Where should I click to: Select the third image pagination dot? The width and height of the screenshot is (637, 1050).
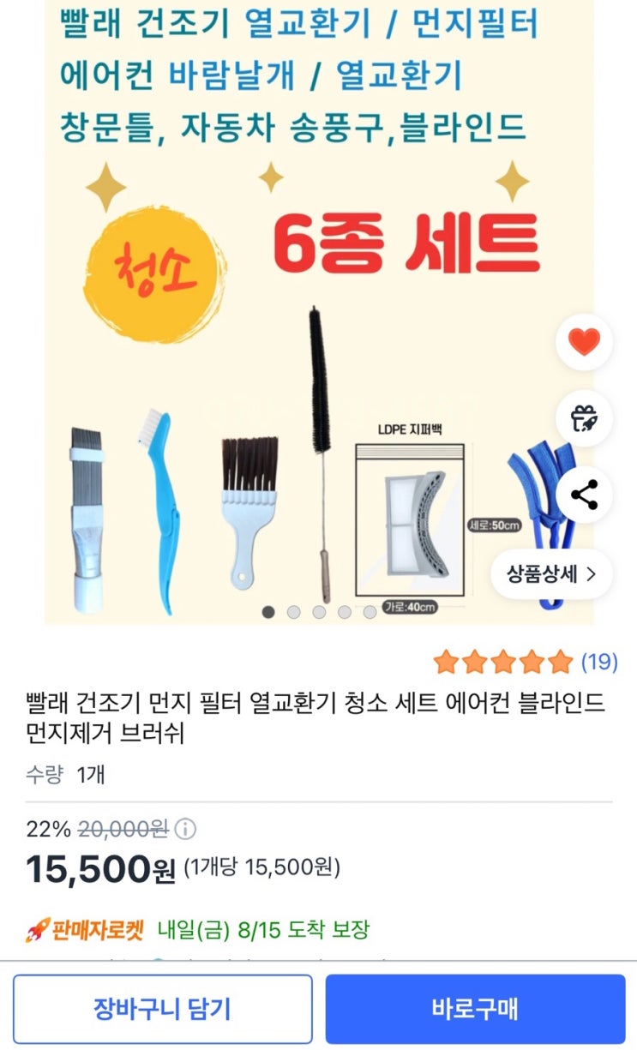319,612
